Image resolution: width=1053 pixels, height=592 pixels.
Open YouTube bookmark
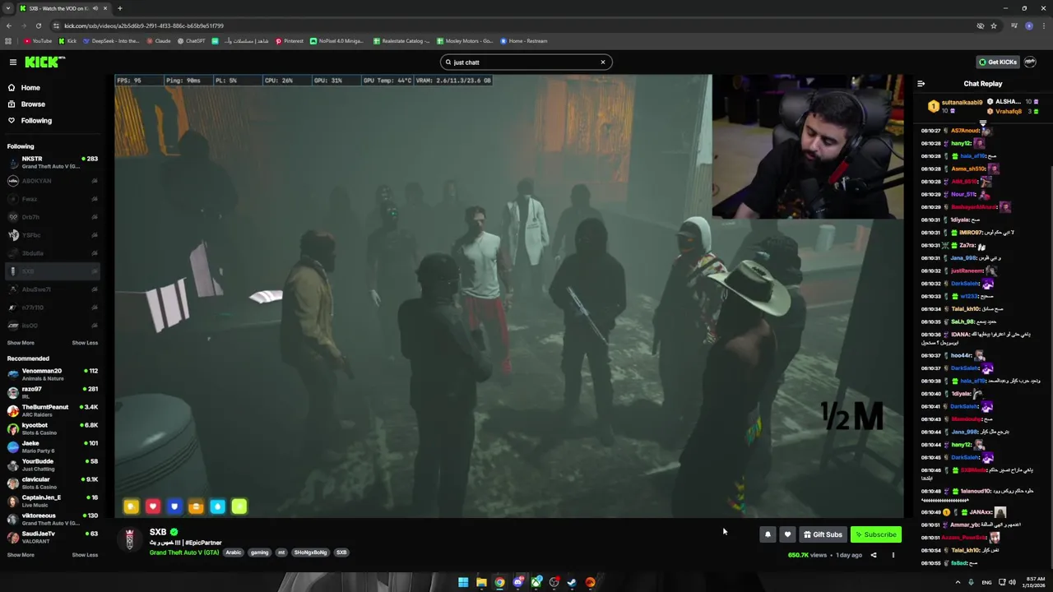coord(38,41)
